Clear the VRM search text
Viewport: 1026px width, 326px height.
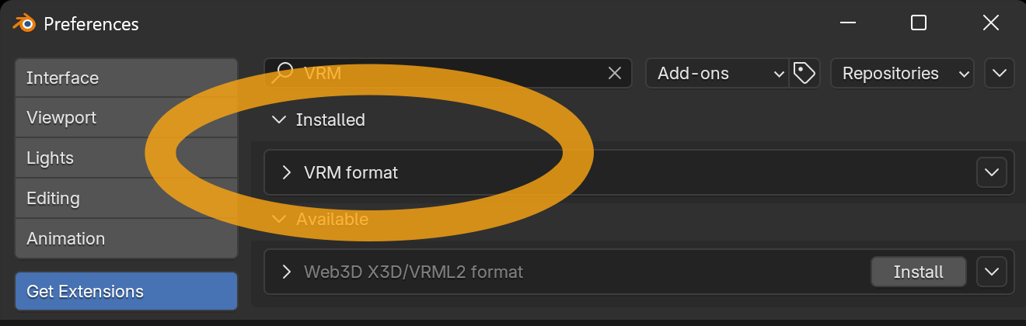(x=614, y=73)
